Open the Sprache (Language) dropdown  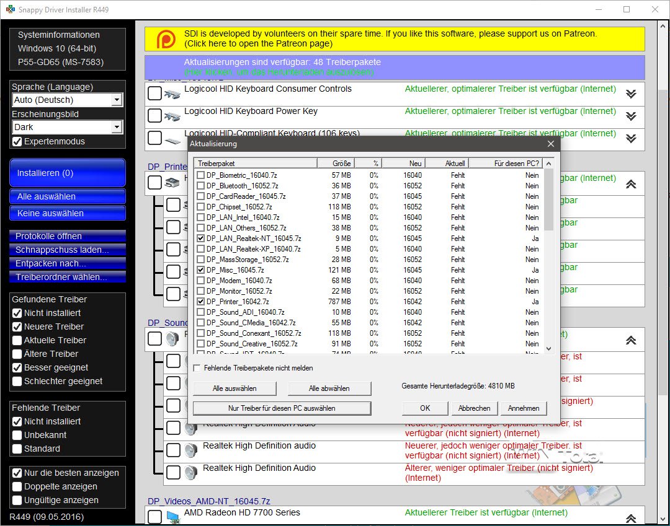[x=118, y=100]
